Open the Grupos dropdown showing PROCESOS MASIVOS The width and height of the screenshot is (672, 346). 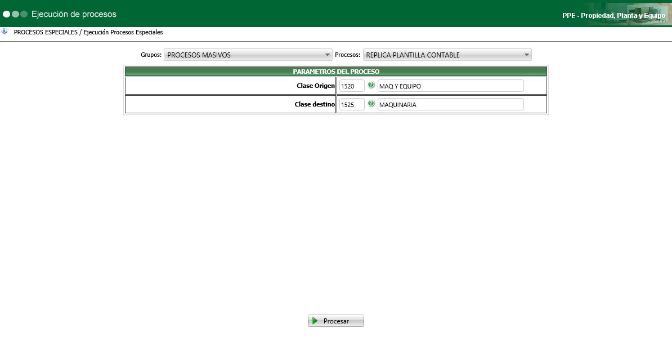(248, 55)
